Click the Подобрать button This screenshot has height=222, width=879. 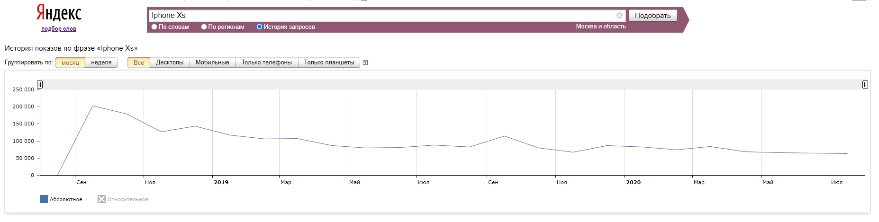pyautogui.click(x=652, y=16)
